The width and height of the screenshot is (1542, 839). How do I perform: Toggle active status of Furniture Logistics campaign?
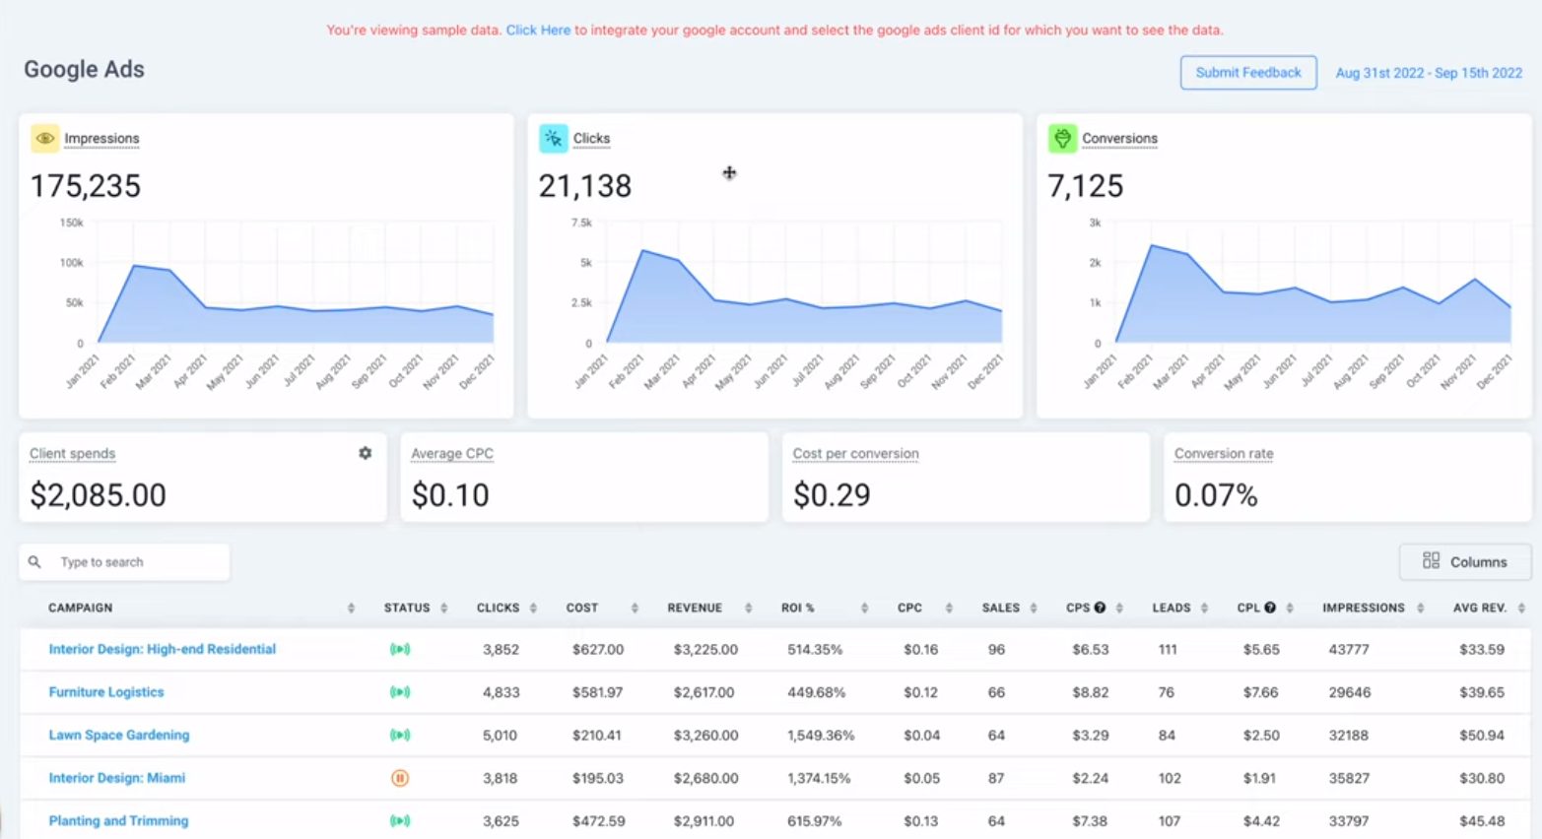(400, 692)
